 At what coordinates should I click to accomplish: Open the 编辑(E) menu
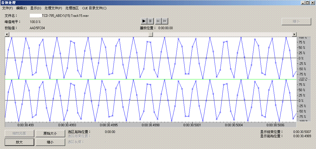22,8
